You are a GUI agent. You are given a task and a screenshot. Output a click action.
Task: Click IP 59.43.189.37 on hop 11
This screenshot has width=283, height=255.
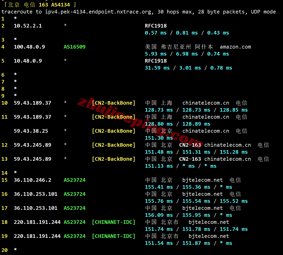coord(33,117)
